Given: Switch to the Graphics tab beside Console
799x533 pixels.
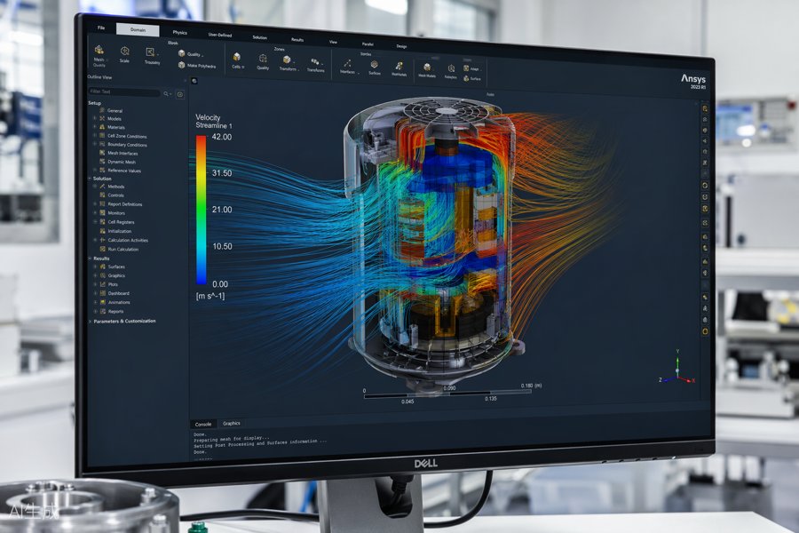Looking at the screenshot, I should click(x=232, y=424).
